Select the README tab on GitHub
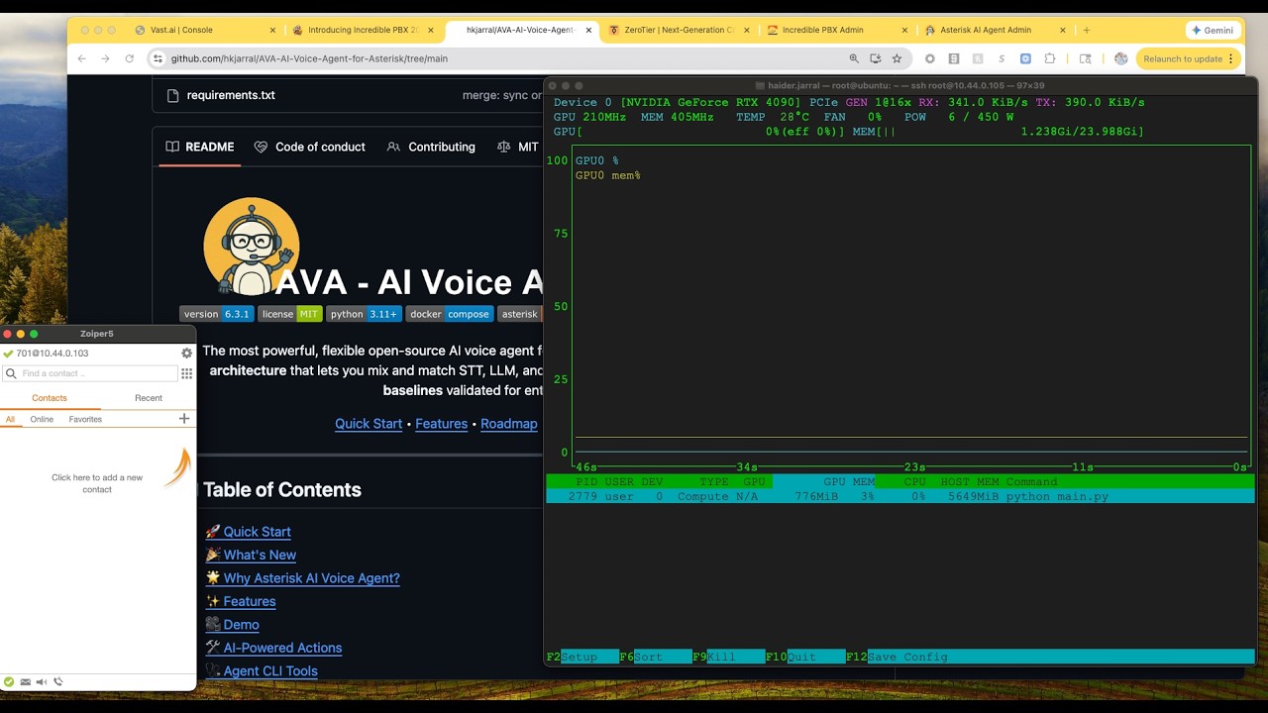1268x713 pixels. tap(200, 147)
